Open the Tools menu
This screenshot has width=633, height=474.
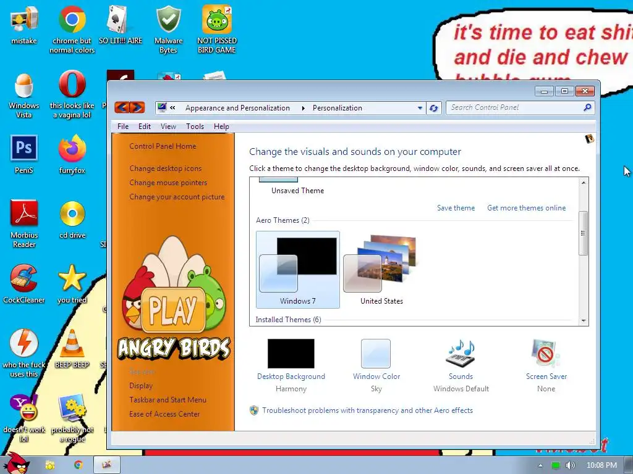(x=195, y=127)
